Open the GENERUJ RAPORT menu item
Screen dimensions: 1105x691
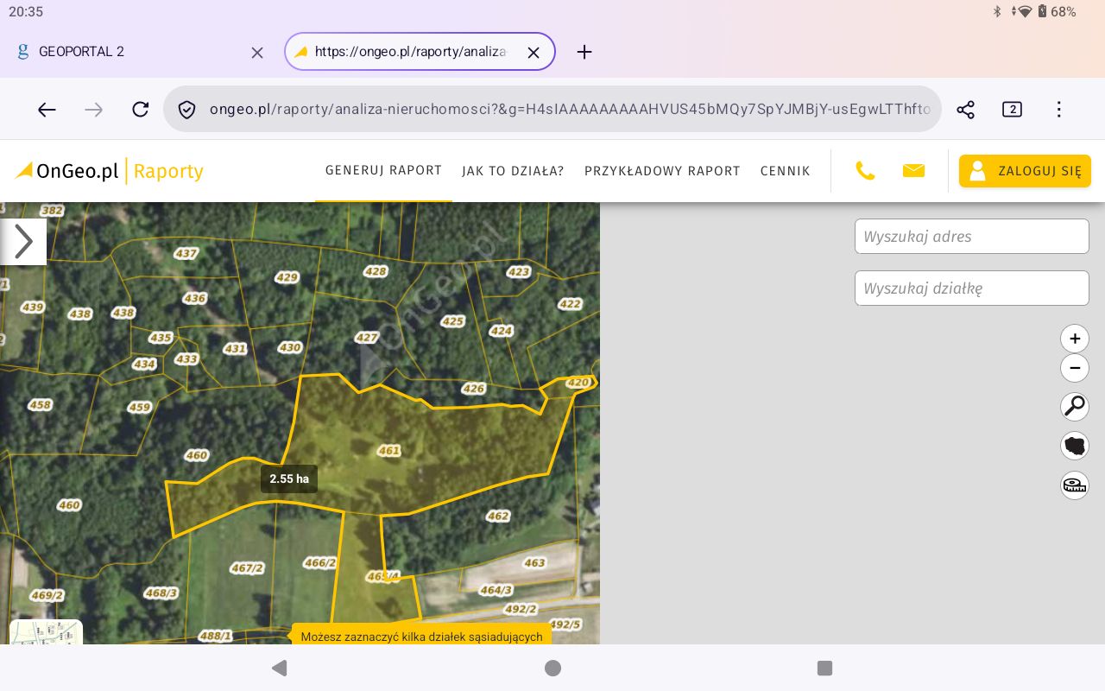pos(383,170)
